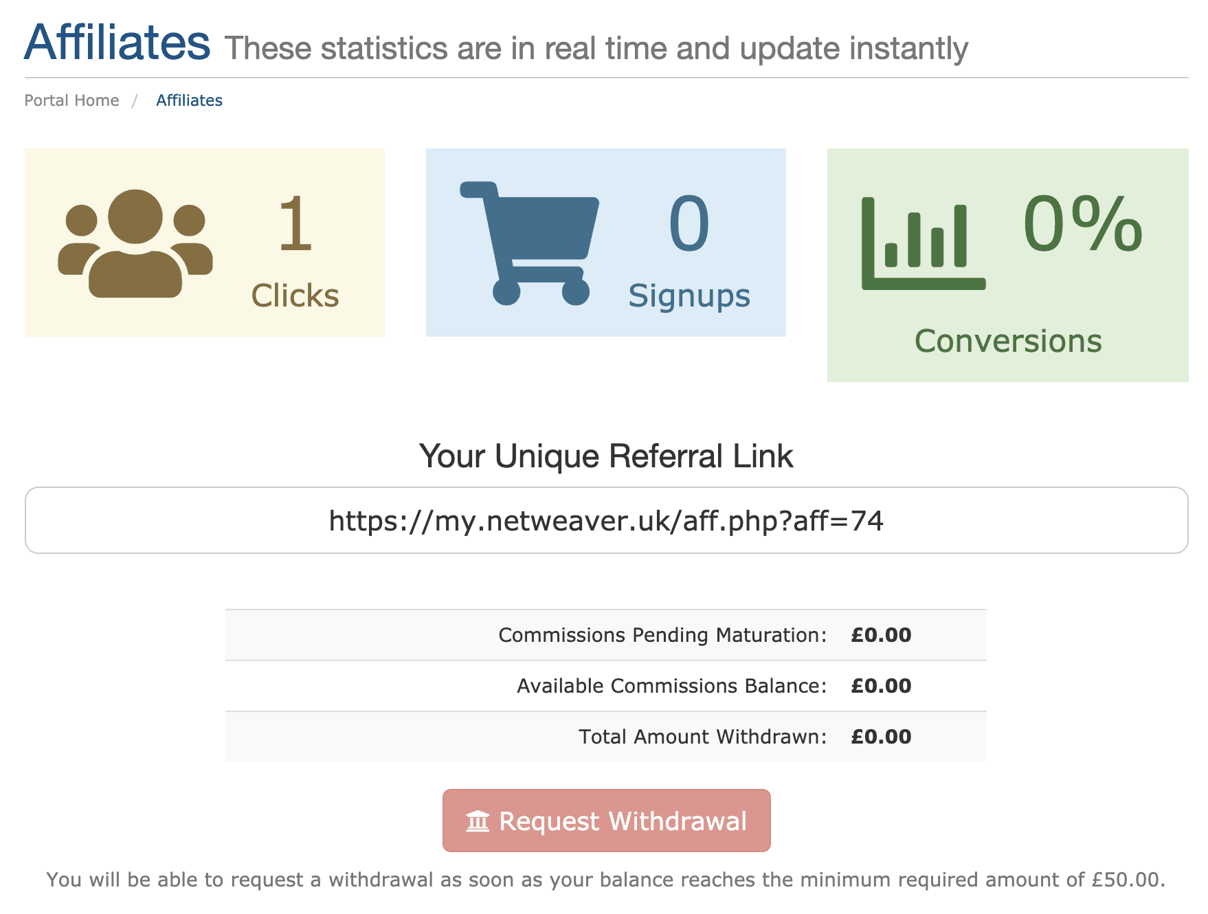Click the Commissions Pending Maturation label
1208x914 pixels.
(662, 635)
